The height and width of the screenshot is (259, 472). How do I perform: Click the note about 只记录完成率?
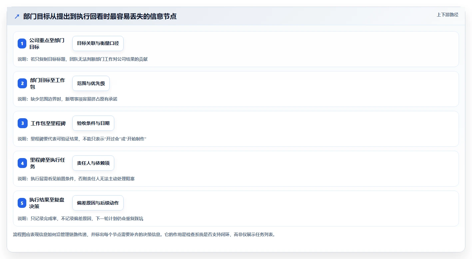pyautogui.click(x=80, y=218)
